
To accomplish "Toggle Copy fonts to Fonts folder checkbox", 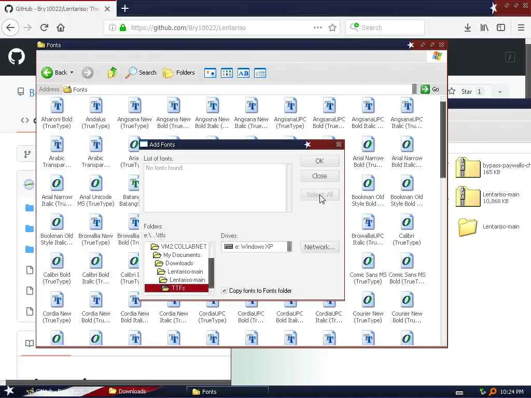I will pyautogui.click(x=224, y=291).
